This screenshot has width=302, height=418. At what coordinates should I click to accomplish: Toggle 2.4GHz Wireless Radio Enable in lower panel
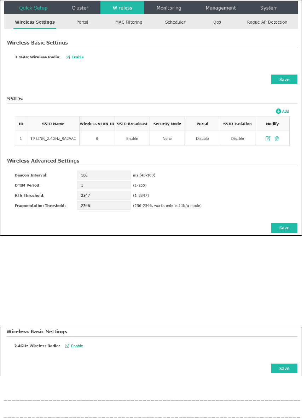[67, 346]
